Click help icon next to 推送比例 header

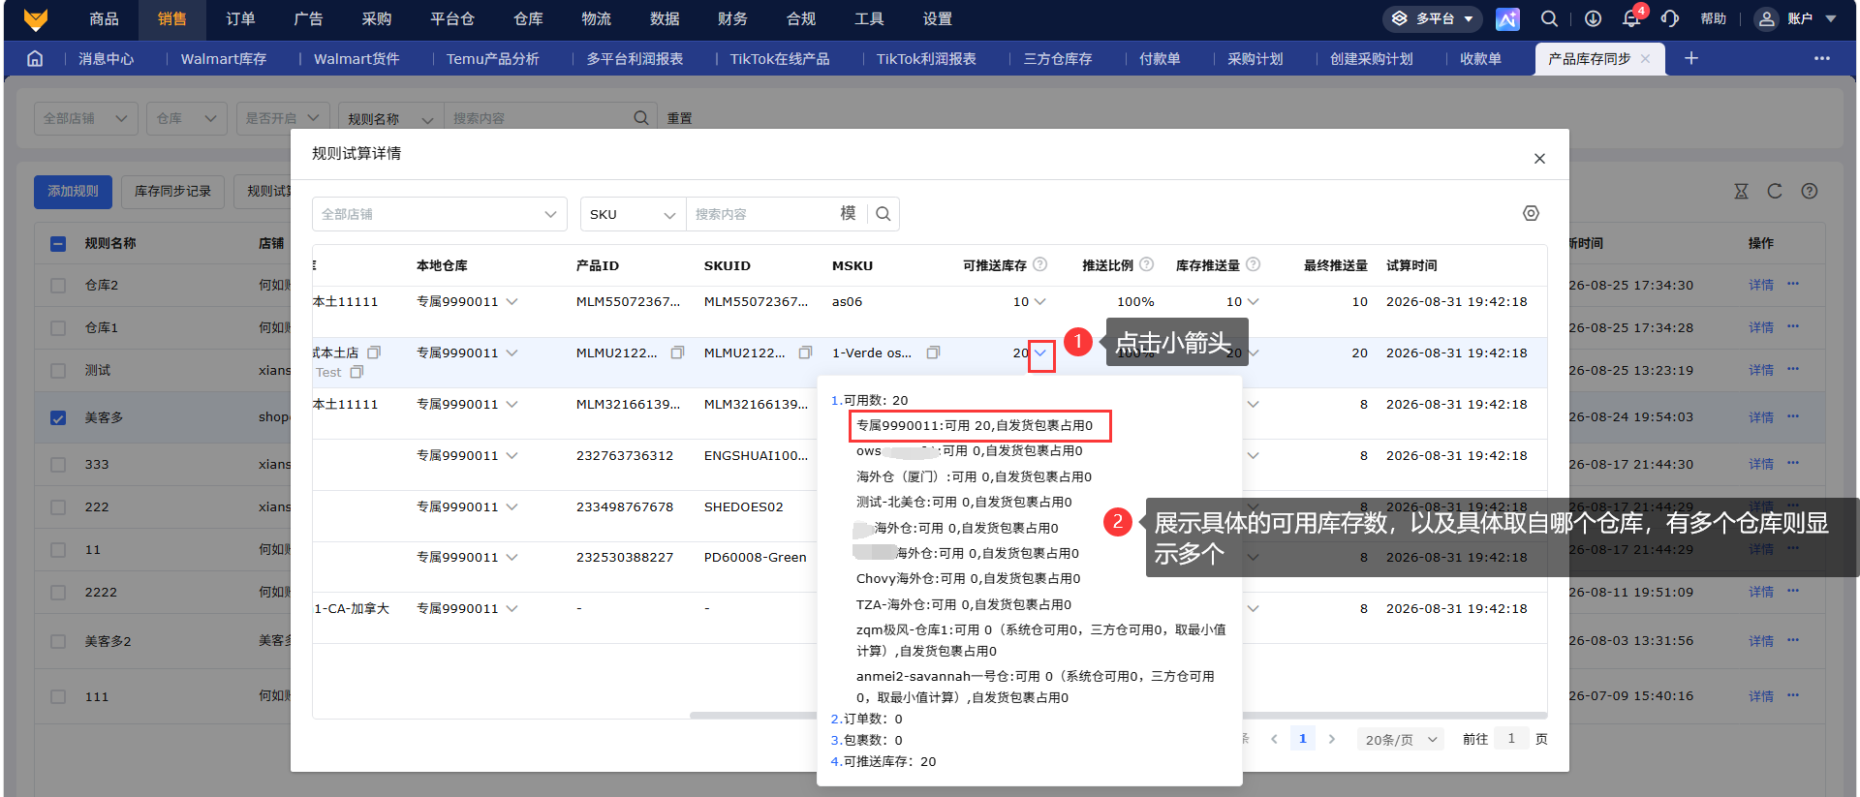click(1147, 264)
